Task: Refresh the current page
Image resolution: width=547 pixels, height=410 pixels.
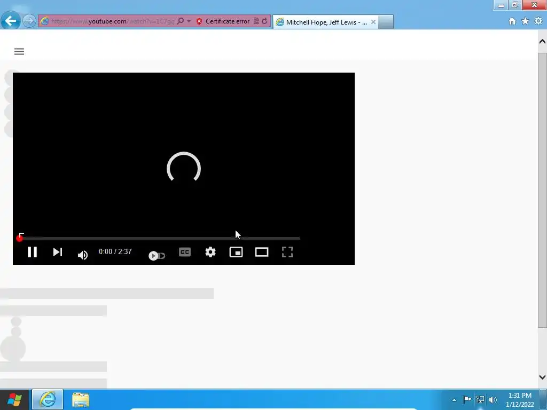Action: 265,21
